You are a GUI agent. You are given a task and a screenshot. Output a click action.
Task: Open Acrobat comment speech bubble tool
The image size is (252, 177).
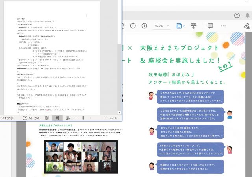coord(210,26)
